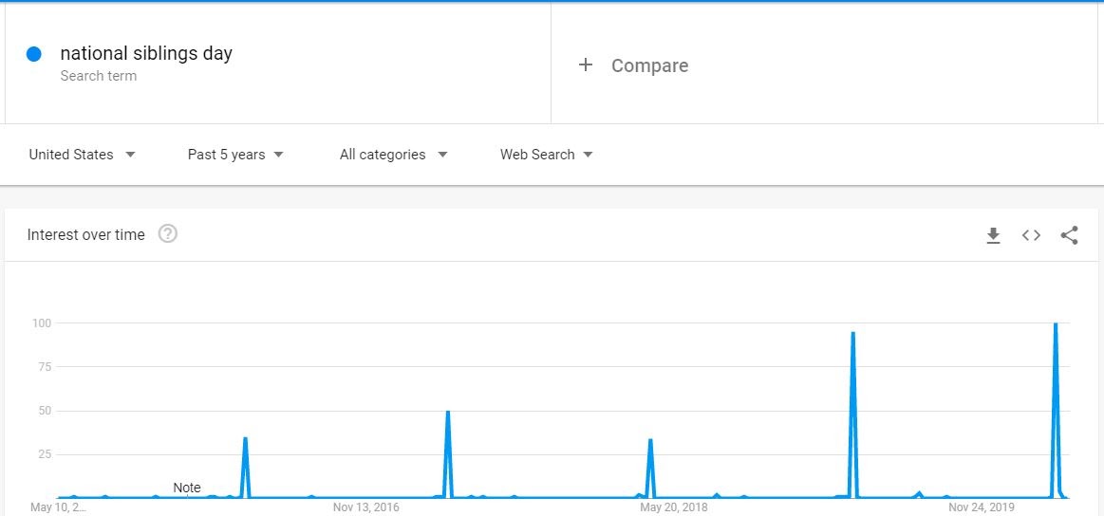
Task: Click the spike reaching 50 after Nov 2016
Action: [x=447, y=413]
